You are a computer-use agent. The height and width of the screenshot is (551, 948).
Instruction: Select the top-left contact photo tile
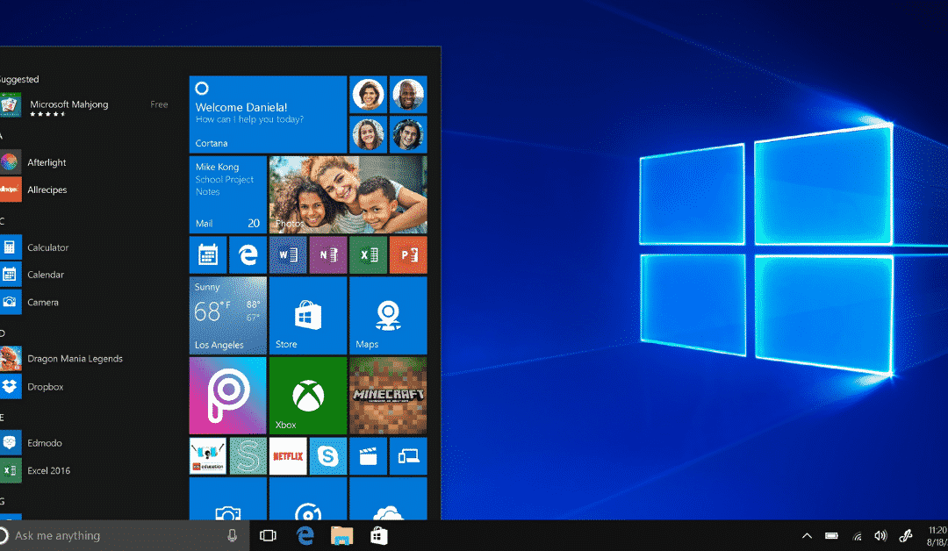pos(368,94)
